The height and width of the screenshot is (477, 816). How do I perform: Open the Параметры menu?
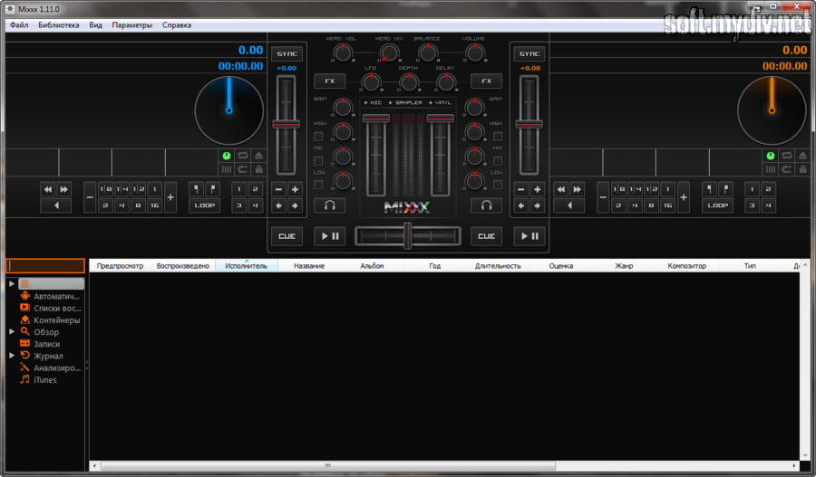click(131, 25)
